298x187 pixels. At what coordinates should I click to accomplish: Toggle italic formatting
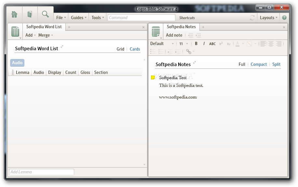(204, 44)
